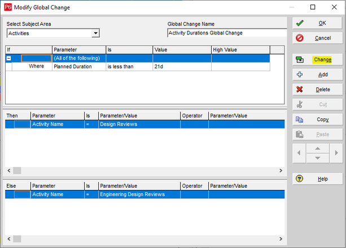Click the yellow Help question mark icon
This screenshot has height=248, width=346.
[x=300, y=179]
